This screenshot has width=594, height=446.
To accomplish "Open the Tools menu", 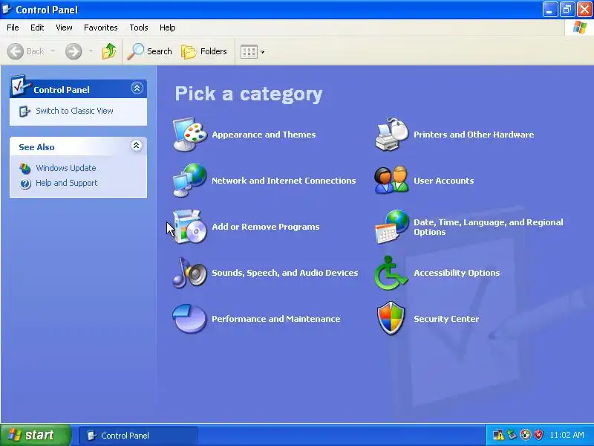I will [139, 28].
